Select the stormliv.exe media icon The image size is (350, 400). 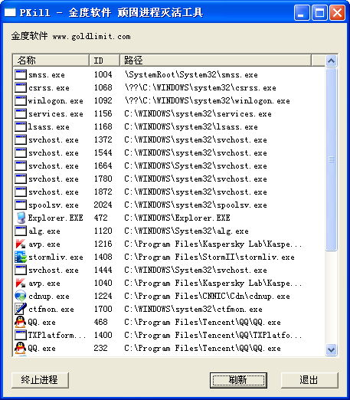[21, 257]
